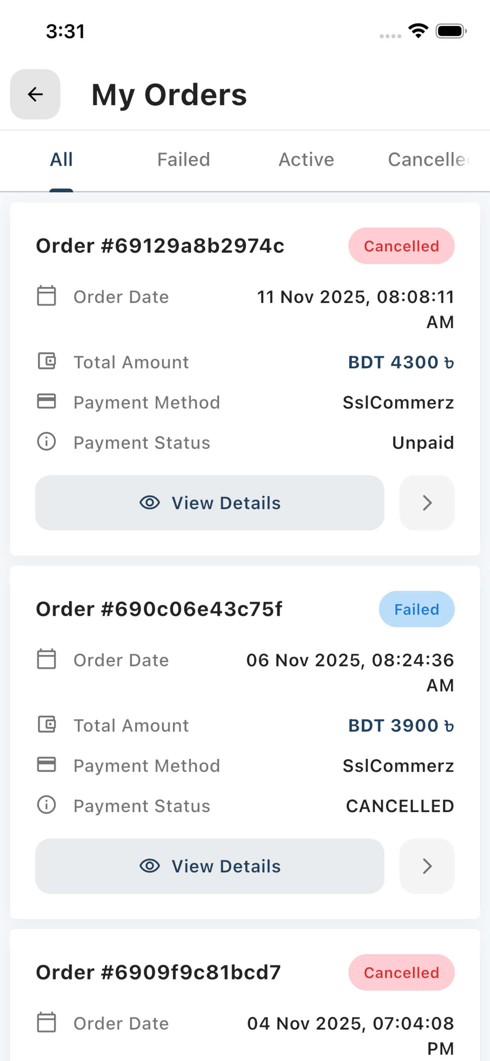View Details for order #69129a8b2974c
This screenshot has width=490, height=1061.
[209, 503]
